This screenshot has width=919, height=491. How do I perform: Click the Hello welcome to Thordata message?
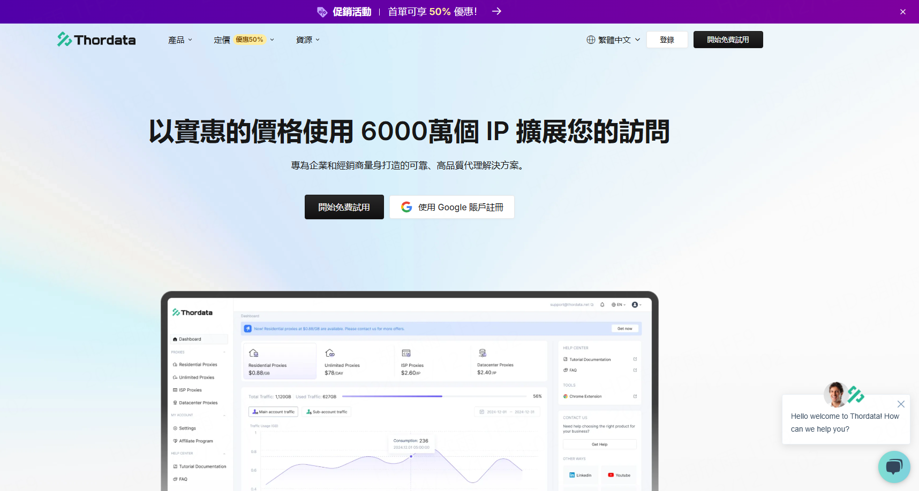point(845,423)
